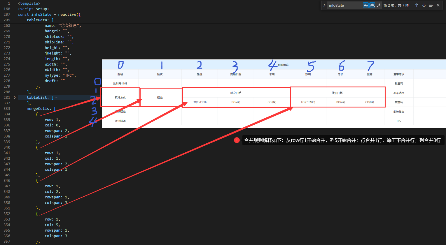Screen dimensions: 446x245
Task: Click the shipTime property line
Action: [59, 42]
